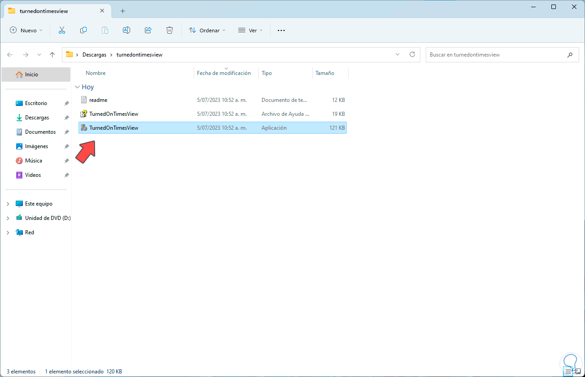Minimize the File Explorer window
Image resolution: width=585 pixels, height=377 pixels.
pyautogui.click(x=533, y=7)
